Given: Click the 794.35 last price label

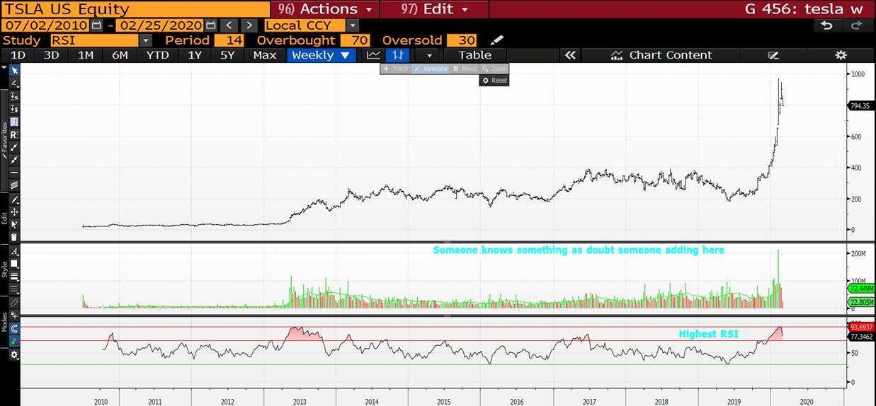Looking at the screenshot, I should (860, 106).
